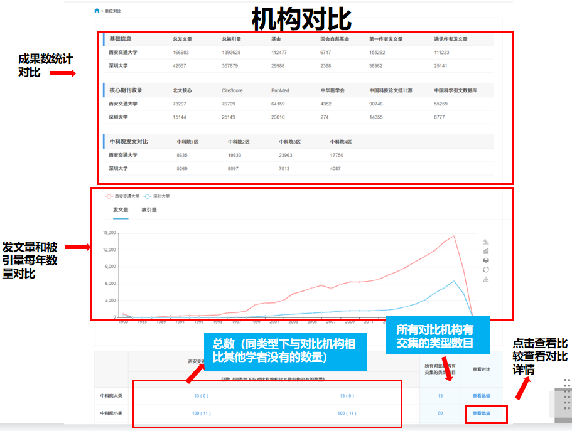
Task: Click PubMed value 23016
Action: point(278,117)
